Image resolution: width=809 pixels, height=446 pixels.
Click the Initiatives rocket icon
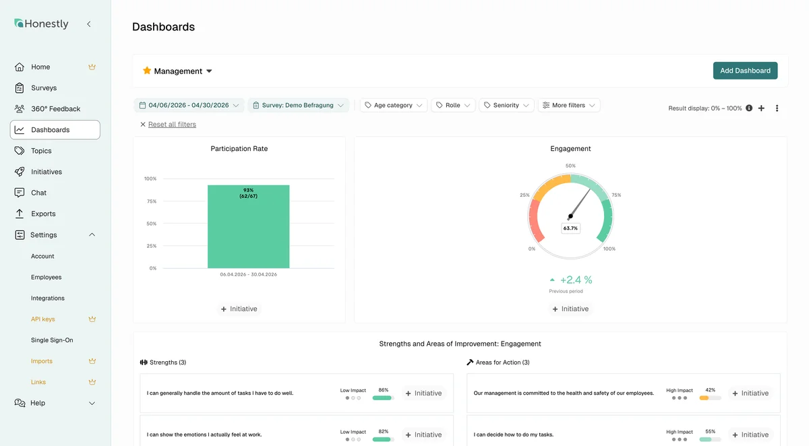click(x=20, y=172)
